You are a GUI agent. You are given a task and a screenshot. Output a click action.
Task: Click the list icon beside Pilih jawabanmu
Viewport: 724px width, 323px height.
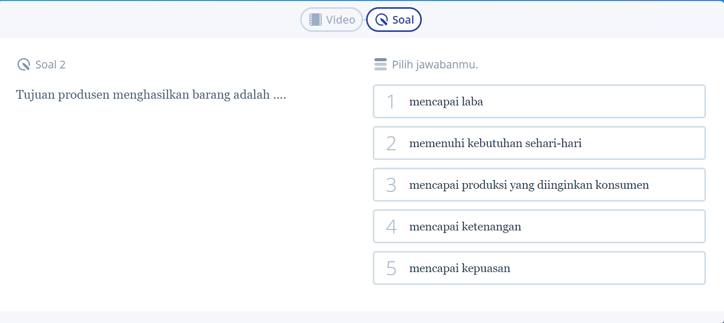[x=380, y=64]
